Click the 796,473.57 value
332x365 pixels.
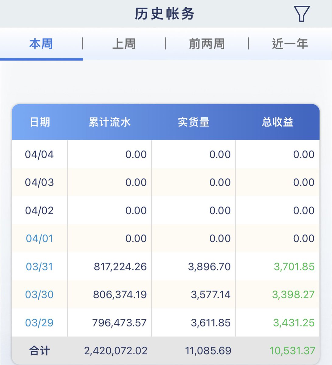pyautogui.click(x=120, y=323)
